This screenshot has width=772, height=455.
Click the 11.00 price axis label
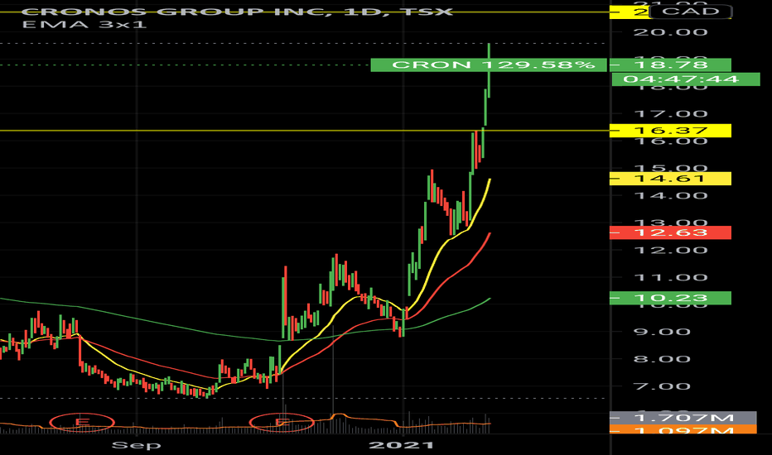click(x=670, y=277)
